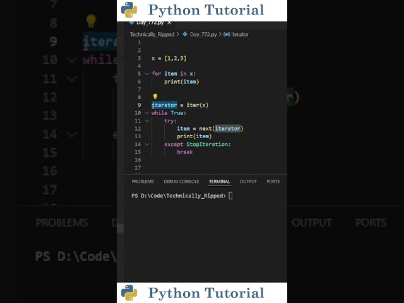
Task: Open the PROBLEMS panel tab
Action: 143,181
